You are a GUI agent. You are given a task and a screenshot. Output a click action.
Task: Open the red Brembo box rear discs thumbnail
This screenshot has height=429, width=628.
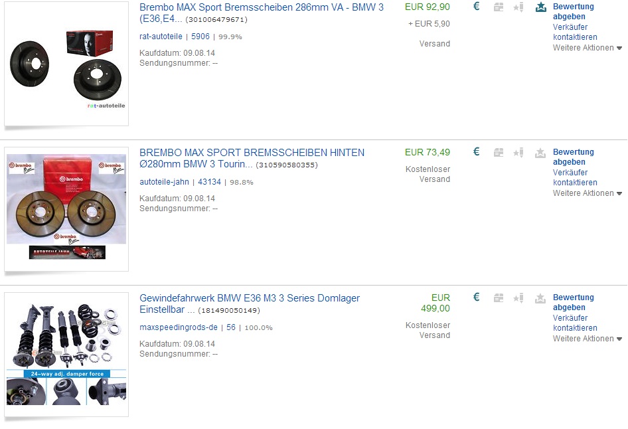pyautogui.click(x=66, y=209)
